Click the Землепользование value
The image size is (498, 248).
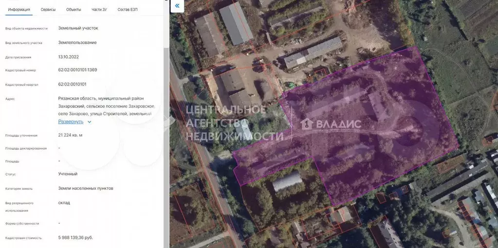tap(77, 42)
